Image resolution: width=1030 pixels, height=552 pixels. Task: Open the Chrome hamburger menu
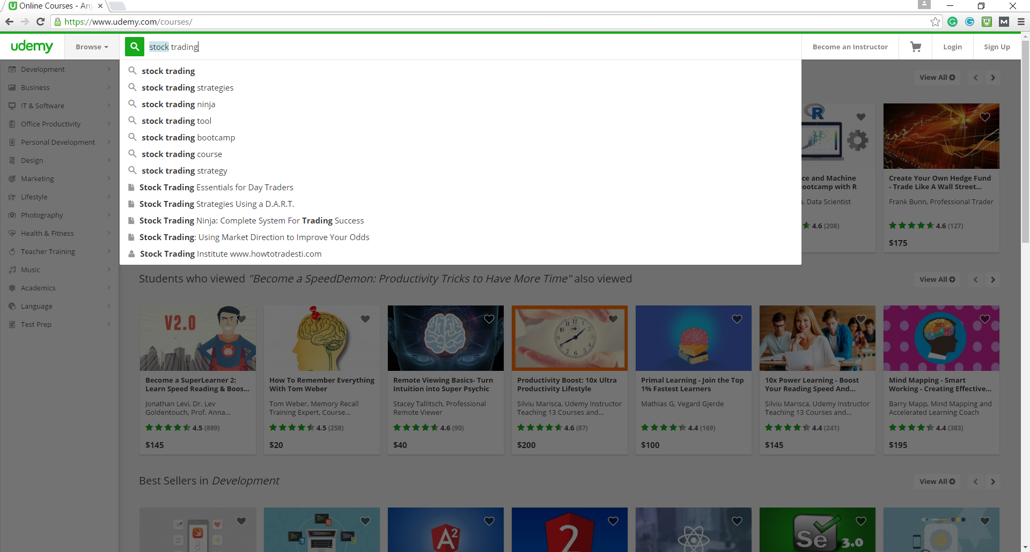pyautogui.click(x=1021, y=21)
